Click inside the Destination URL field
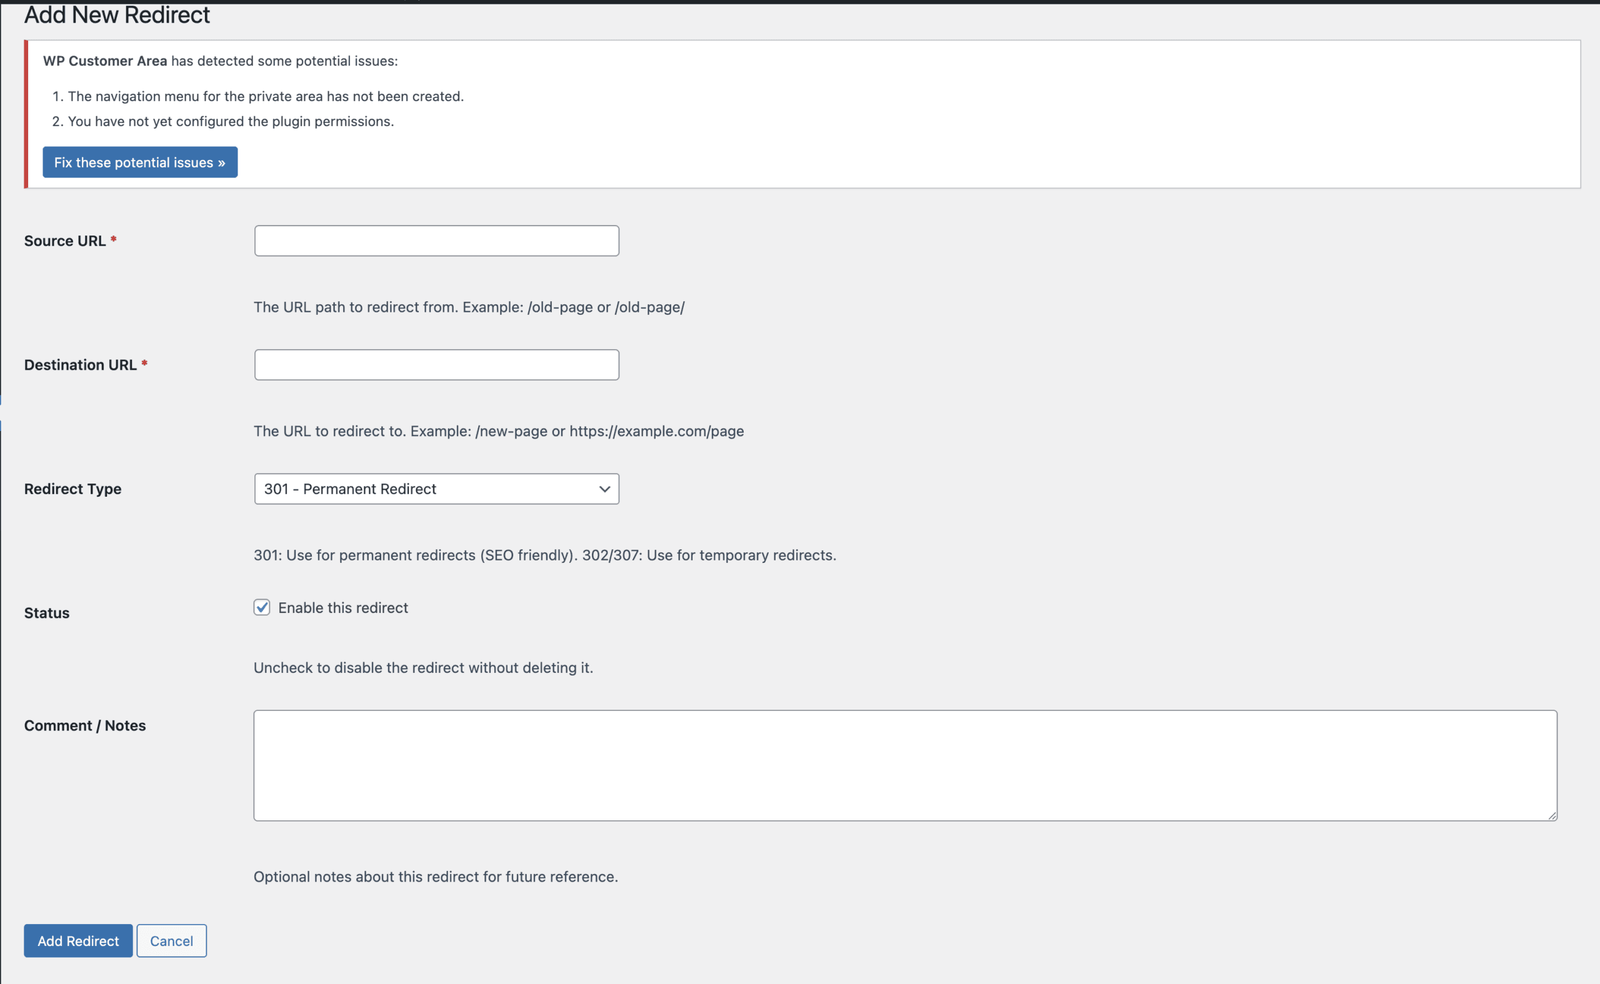Screen dimensions: 1600x984 click(x=436, y=364)
